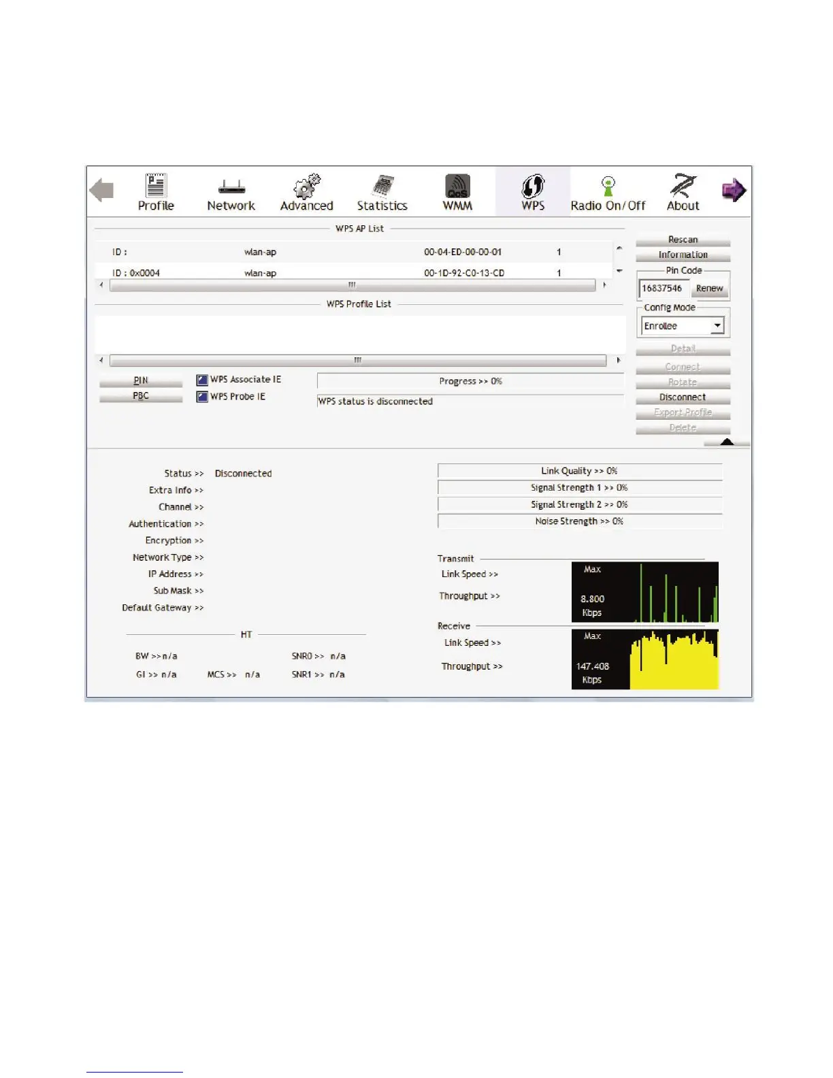
Task: Click the AP list scroll down arrow
Action: pos(619,271)
